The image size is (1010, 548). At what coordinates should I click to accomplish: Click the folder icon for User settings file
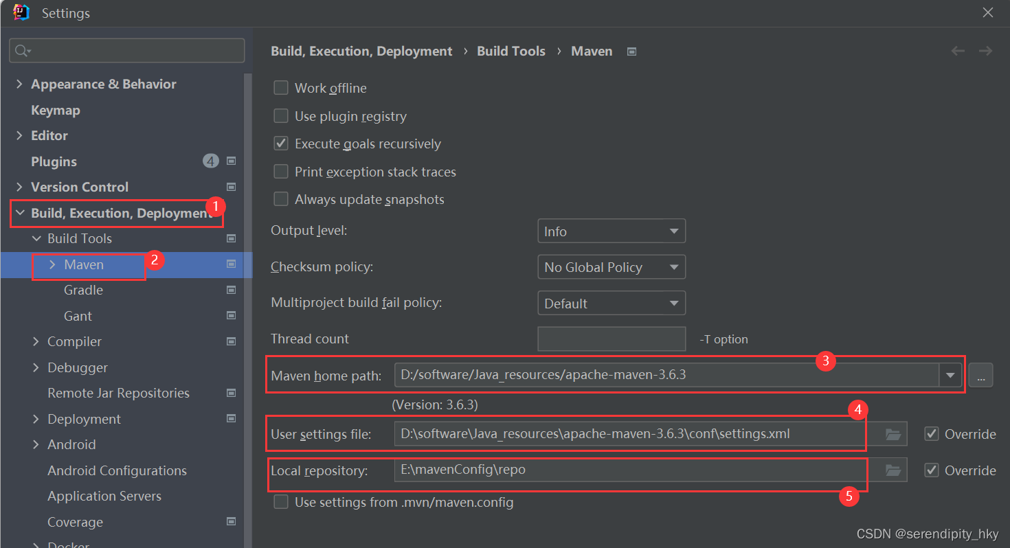(893, 434)
